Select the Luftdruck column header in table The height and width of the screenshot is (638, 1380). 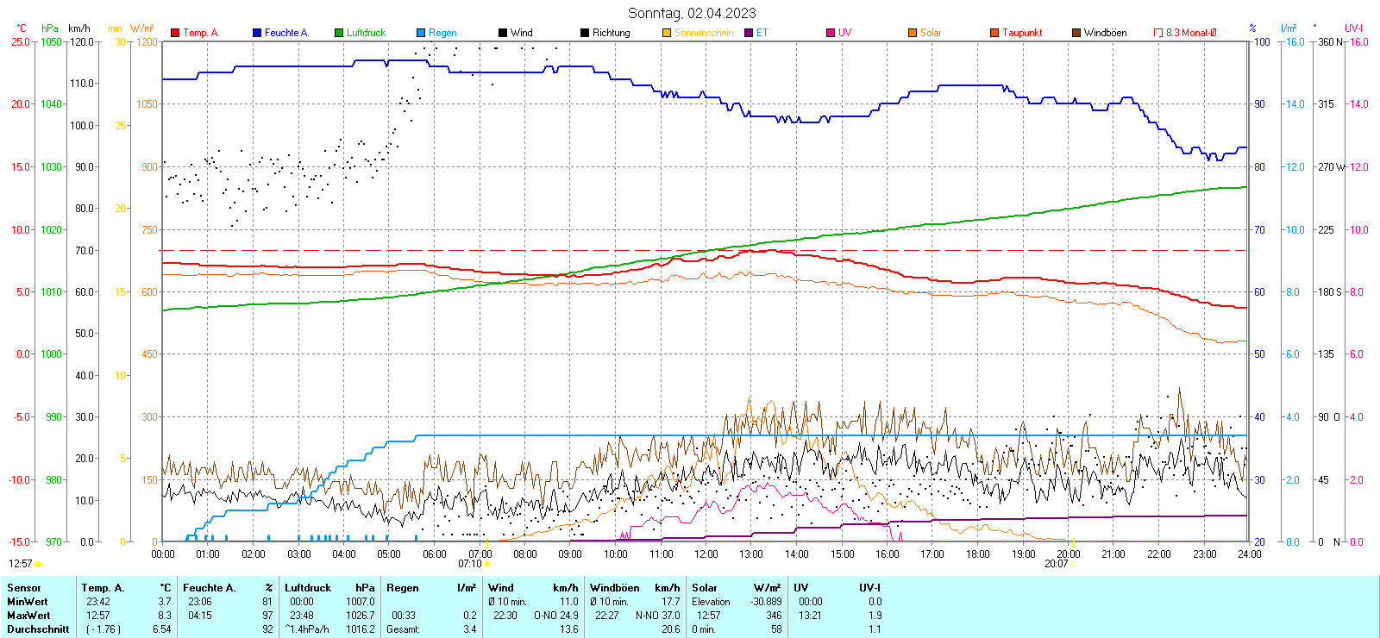click(308, 588)
